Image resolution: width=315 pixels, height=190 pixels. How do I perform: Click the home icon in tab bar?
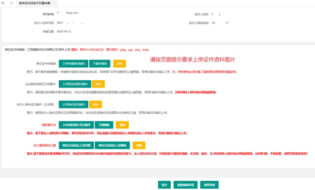tap(11, 3)
